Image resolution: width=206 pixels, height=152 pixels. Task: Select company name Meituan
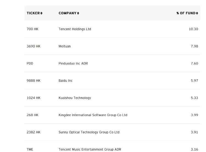(x=65, y=46)
